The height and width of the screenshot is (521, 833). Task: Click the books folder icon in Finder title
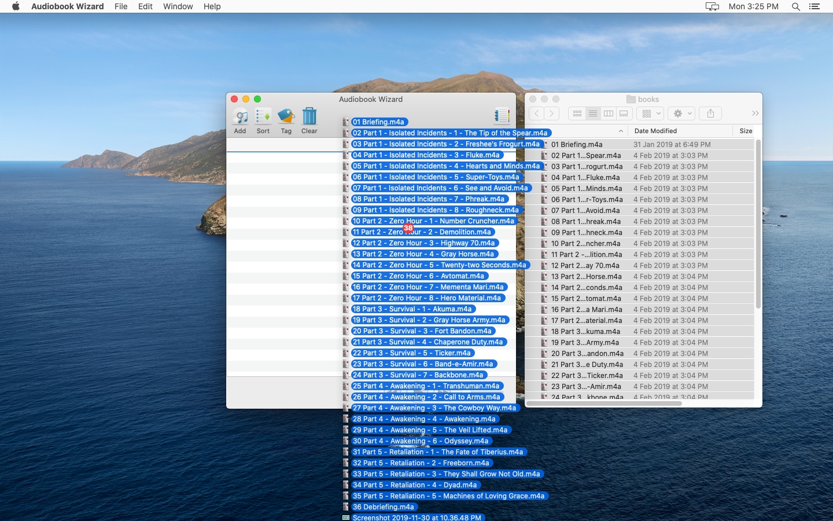(x=631, y=100)
